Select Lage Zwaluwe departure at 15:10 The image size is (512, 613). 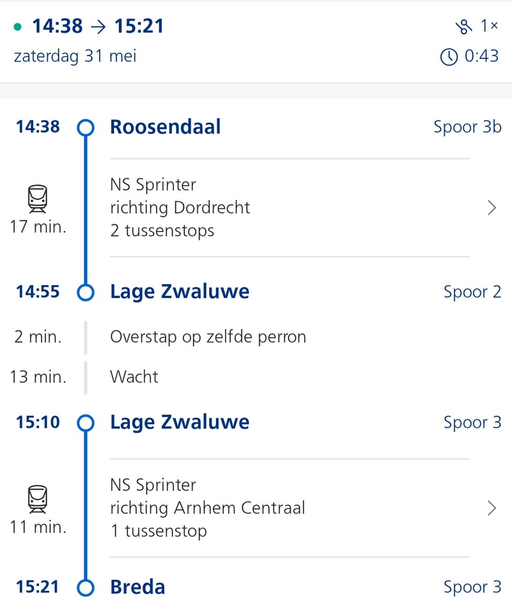179,423
